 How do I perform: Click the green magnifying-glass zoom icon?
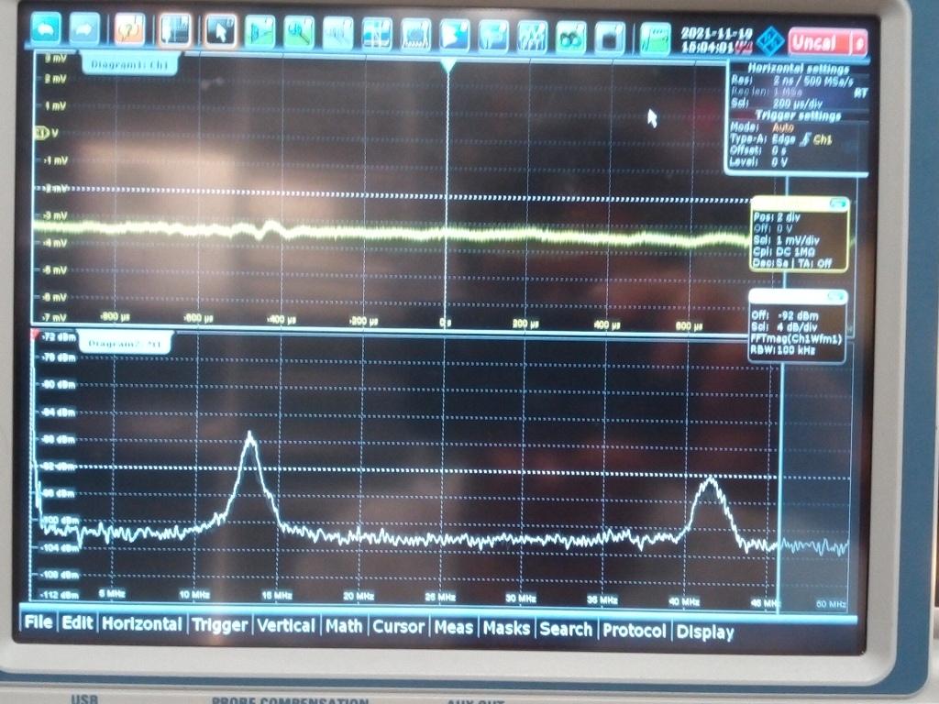pyautogui.click(x=299, y=32)
